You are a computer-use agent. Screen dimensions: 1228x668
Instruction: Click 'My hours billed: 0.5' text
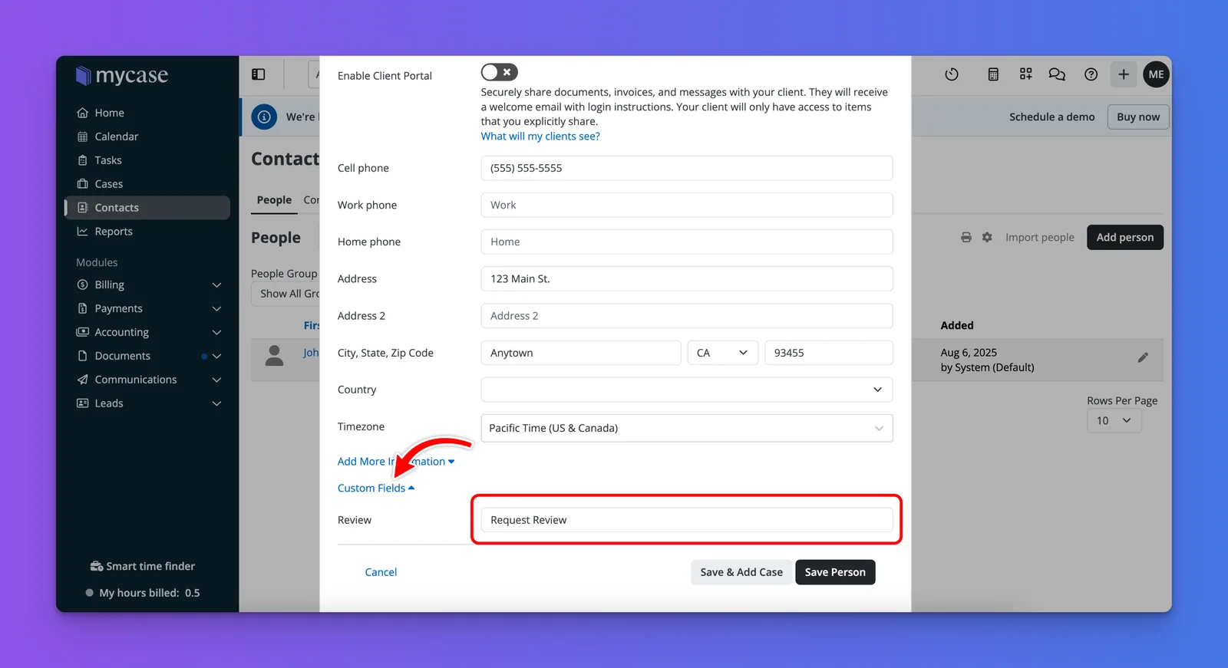[149, 594]
